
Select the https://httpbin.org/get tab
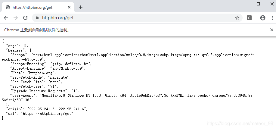coord(38,7)
